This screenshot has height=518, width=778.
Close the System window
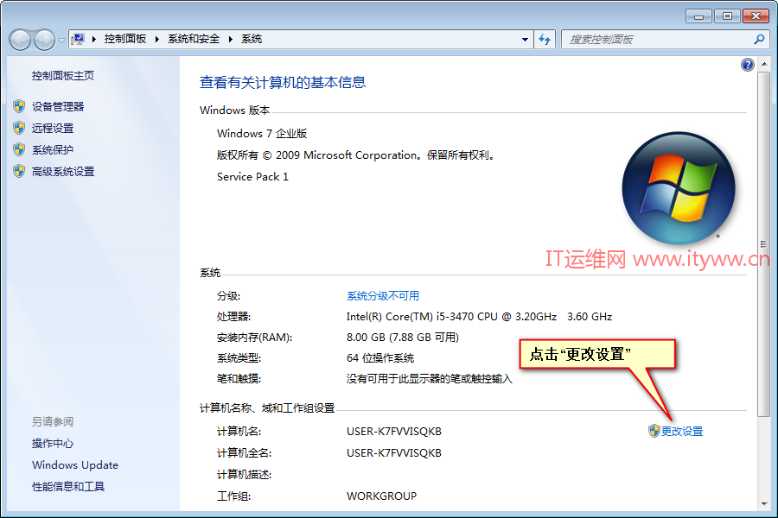point(756,16)
